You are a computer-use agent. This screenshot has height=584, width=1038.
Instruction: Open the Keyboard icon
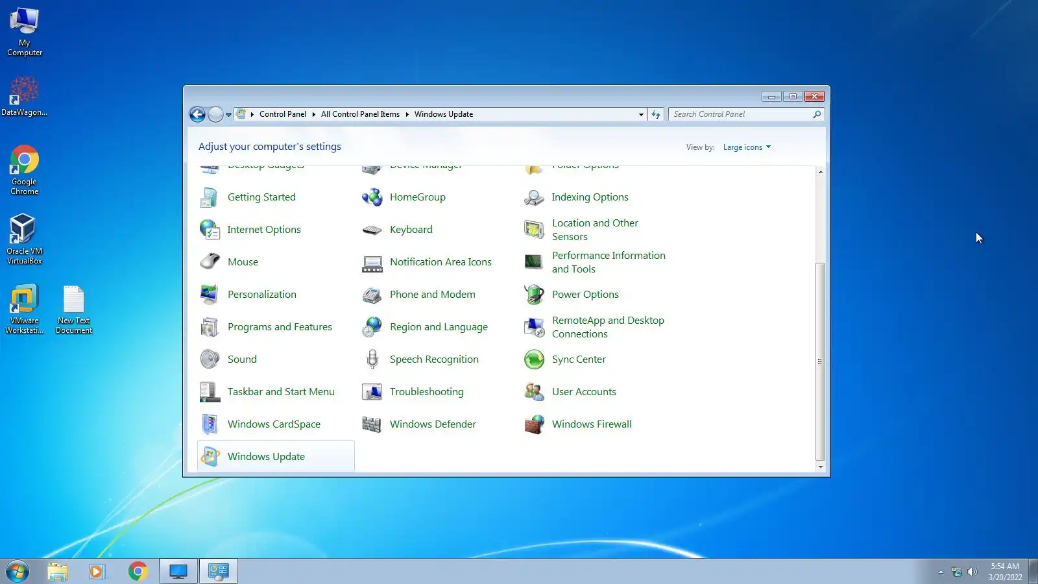point(372,230)
